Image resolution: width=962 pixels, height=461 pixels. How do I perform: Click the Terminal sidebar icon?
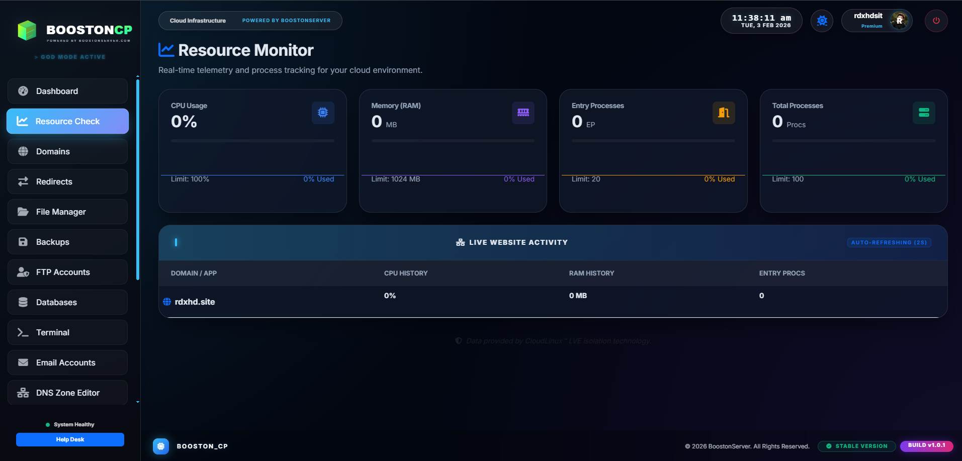click(23, 332)
